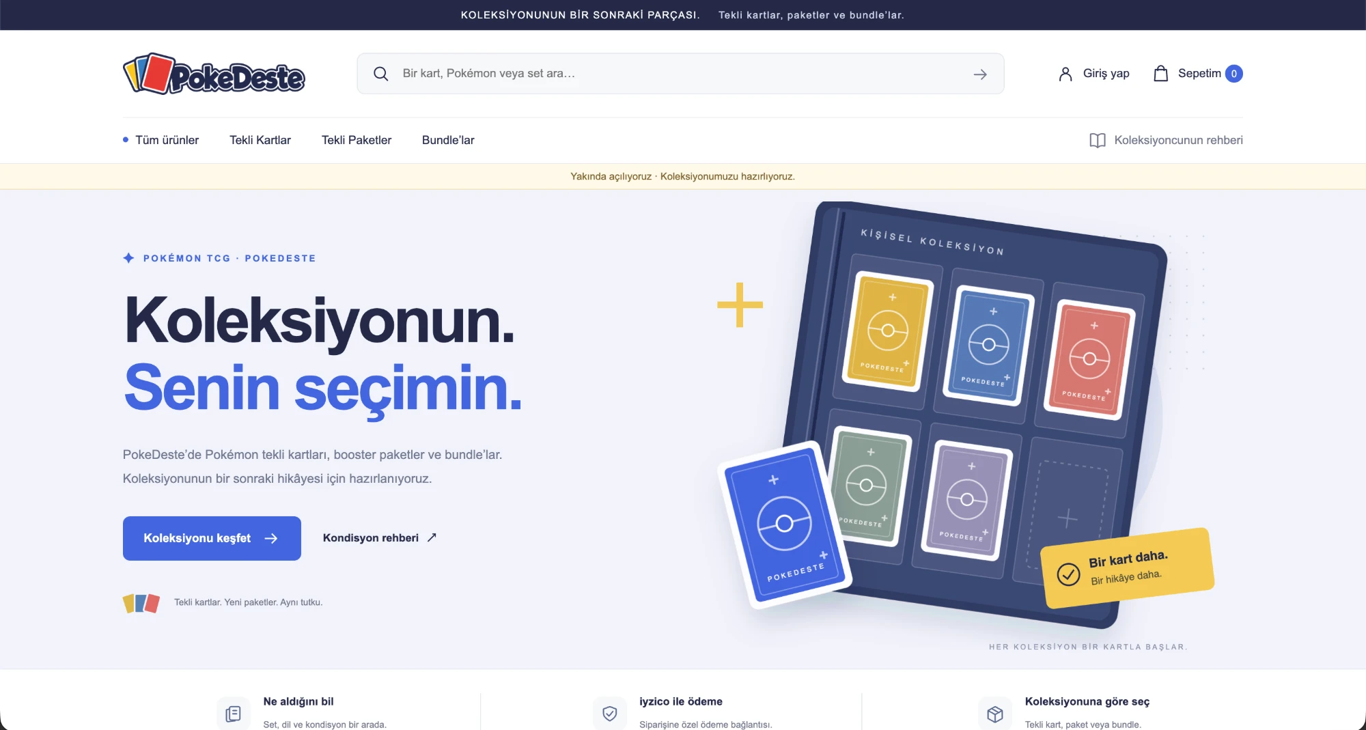Click 'Tekli kartlar, paketler ve bundle'lar.' text
Screen dimensions: 1366x730
pyautogui.click(x=811, y=15)
